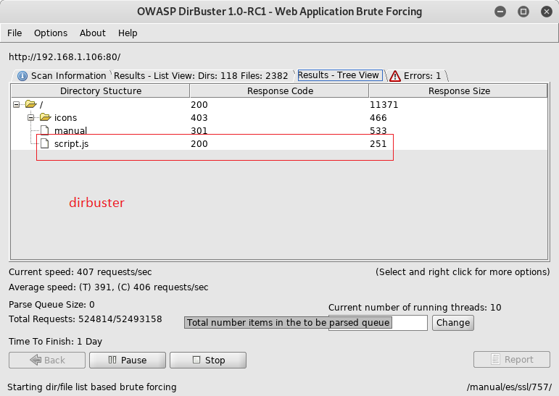Open the Help menu
Screen dimensions: 559x396
(x=128, y=33)
